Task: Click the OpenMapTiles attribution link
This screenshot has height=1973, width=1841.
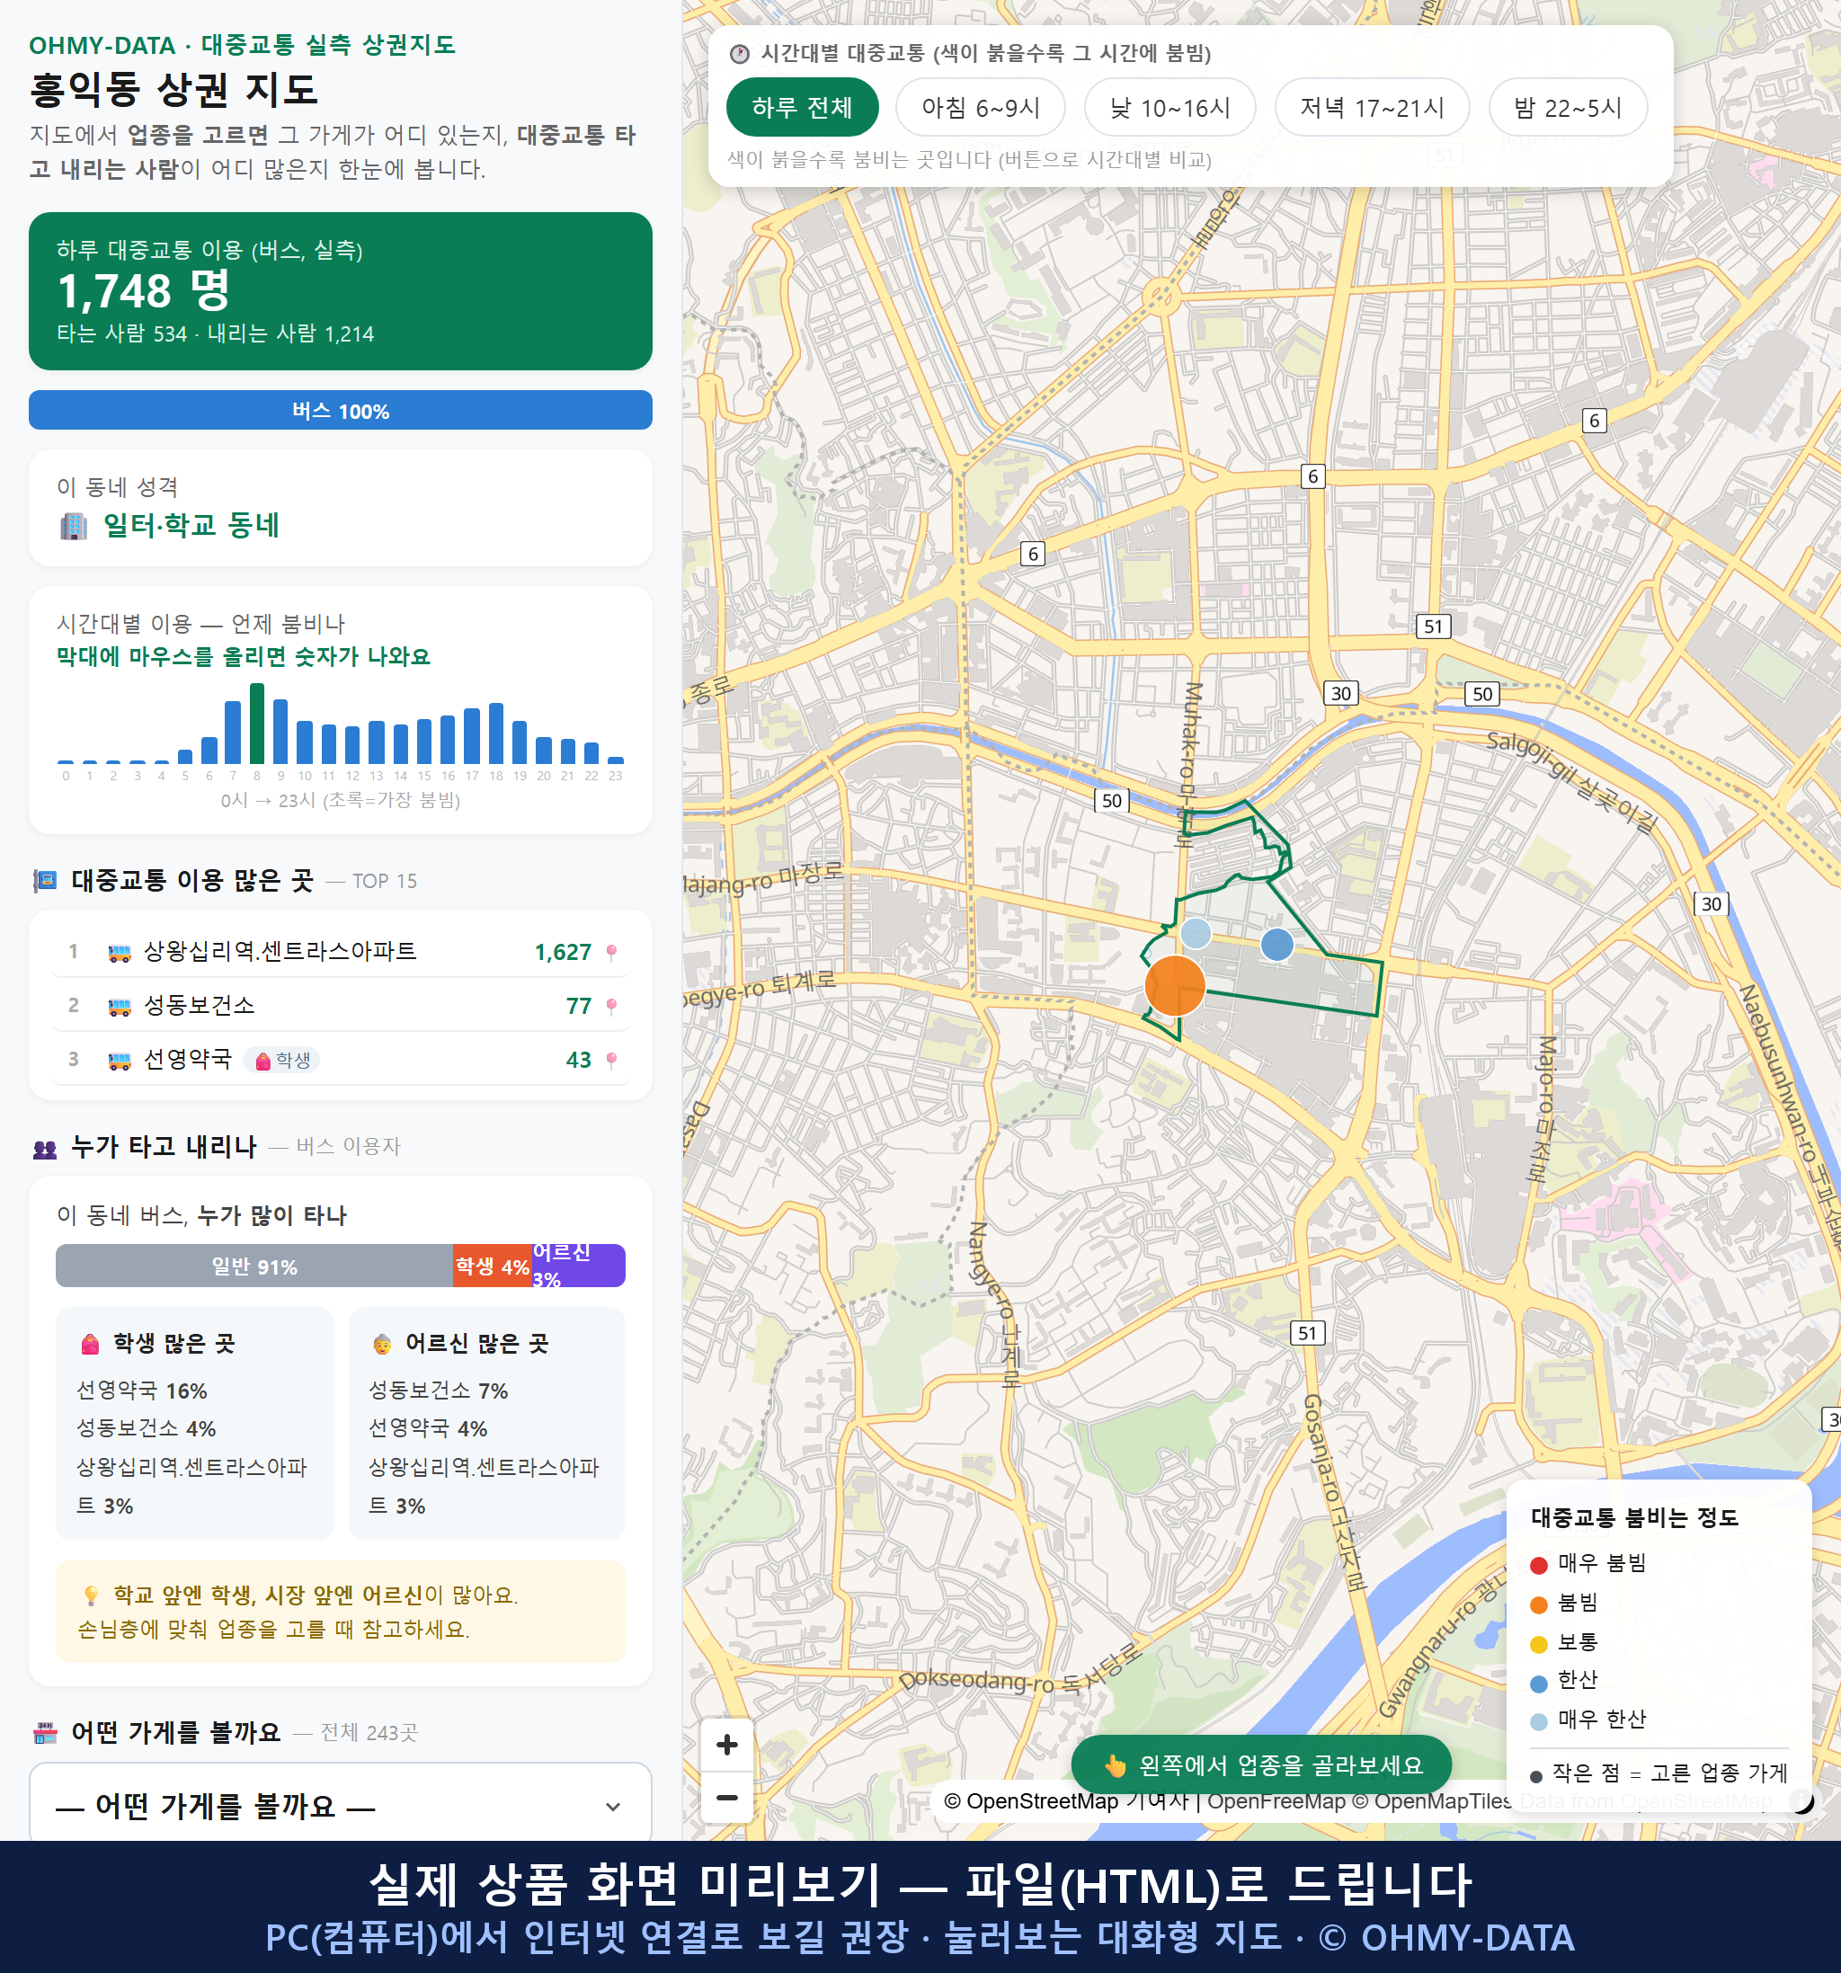Action: pyautogui.click(x=1432, y=1800)
